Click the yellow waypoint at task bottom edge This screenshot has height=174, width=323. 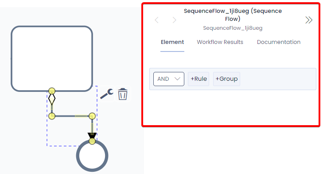pyautogui.click(x=52, y=91)
